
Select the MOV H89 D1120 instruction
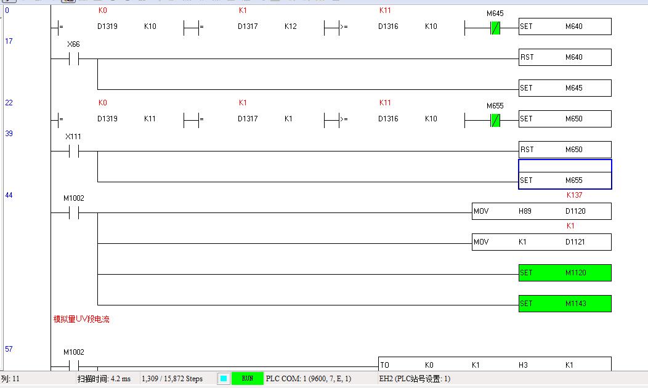pos(541,212)
